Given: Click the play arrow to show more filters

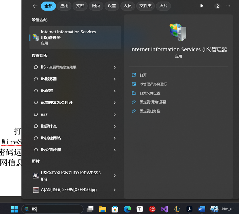Looking at the screenshot, I should tap(202, 6).
